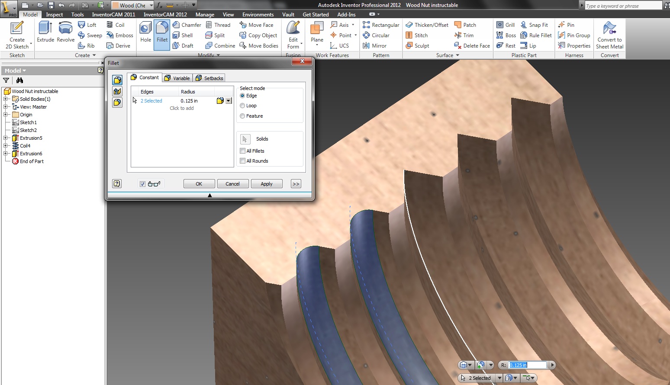Click the R: radius input field
This screenshot has width=670, height=385.
click(527, 365)
